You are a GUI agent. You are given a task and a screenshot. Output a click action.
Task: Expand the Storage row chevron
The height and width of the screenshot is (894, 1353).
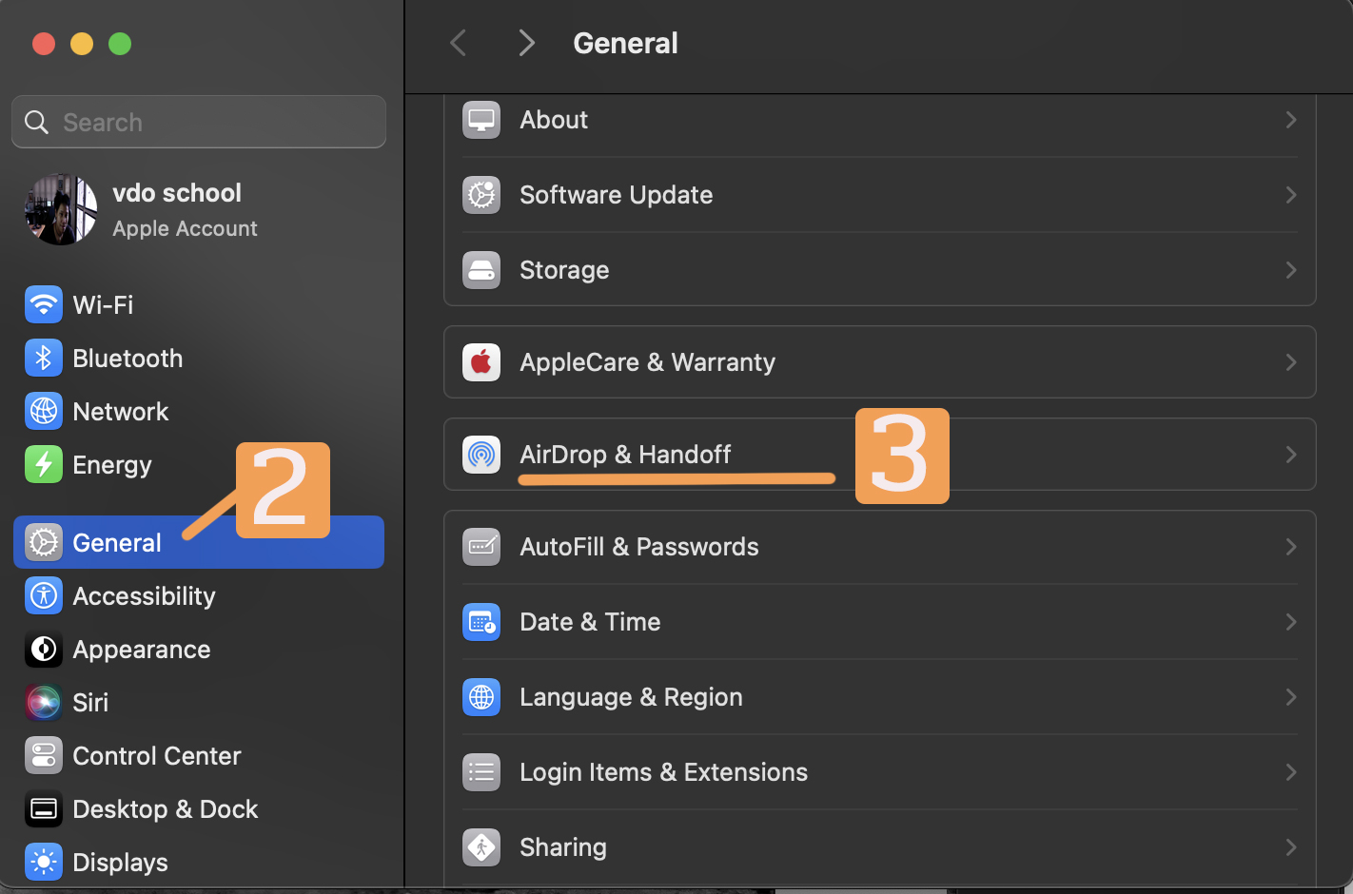pyautogui.click(x=1291, y=270)
